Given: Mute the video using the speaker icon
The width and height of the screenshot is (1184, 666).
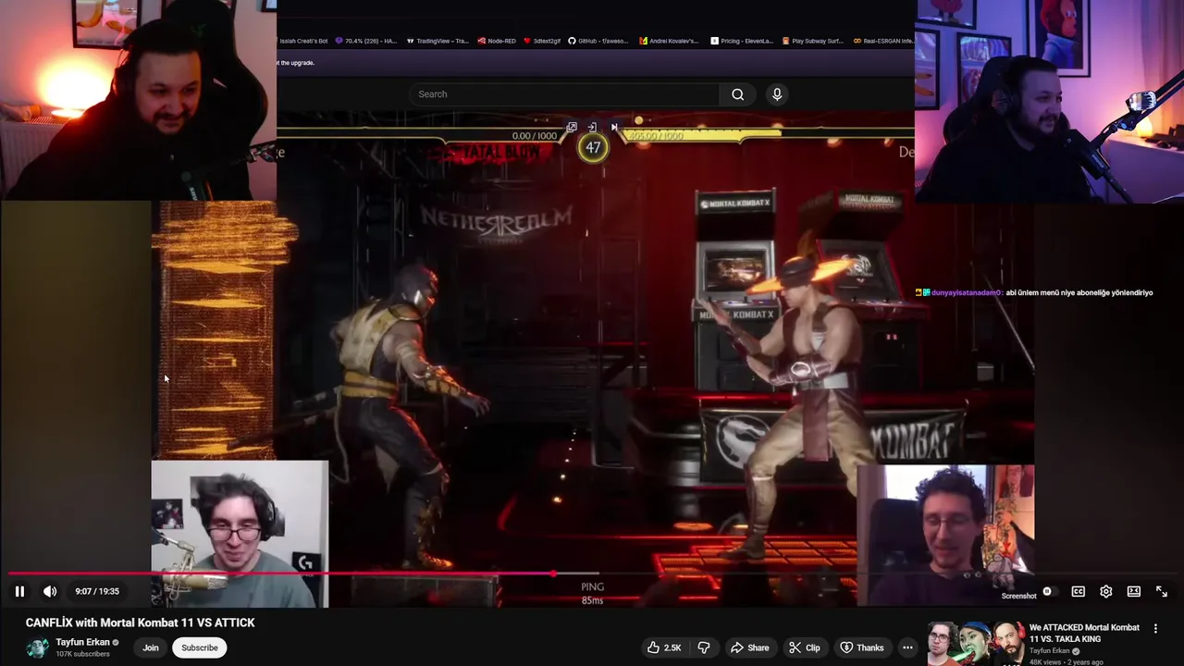Looking at the screenshot, I should [50, 591].
